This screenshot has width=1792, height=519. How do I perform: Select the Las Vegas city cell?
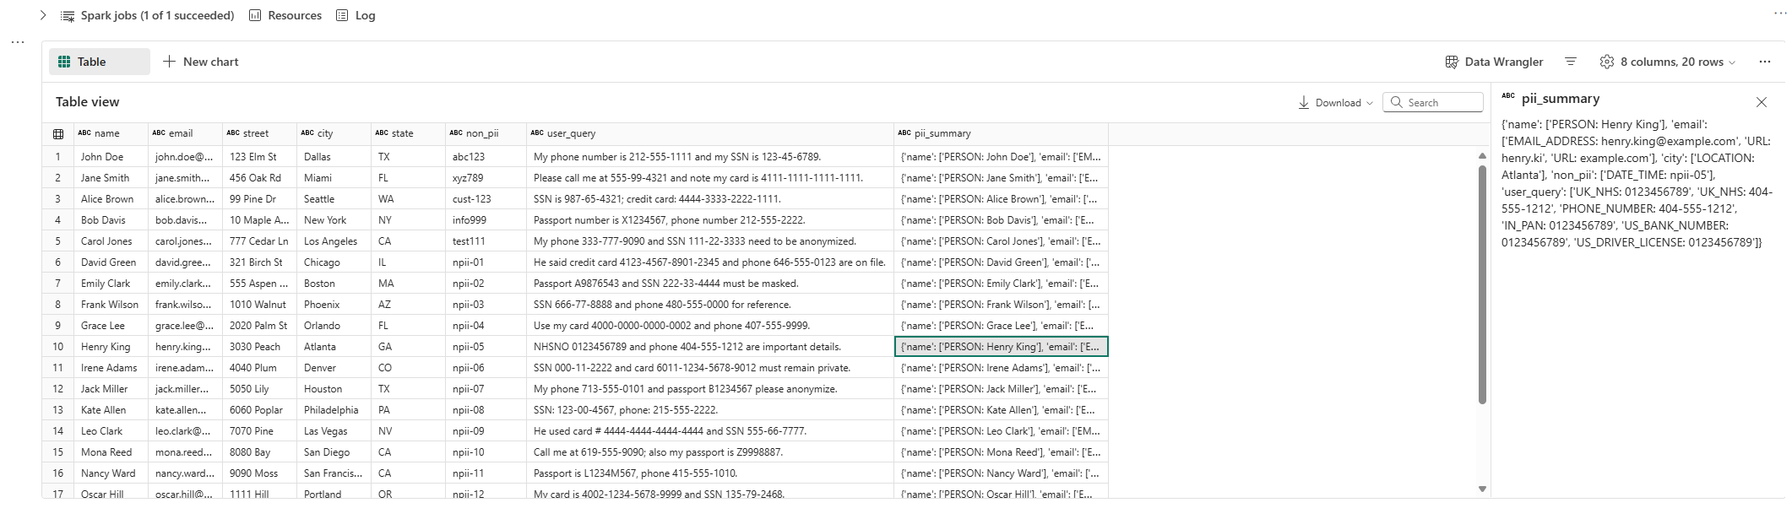point(334,431)
